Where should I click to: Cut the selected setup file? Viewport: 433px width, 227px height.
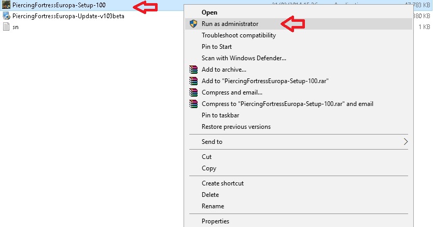[206, 157]
